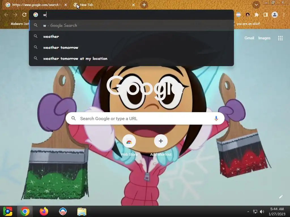
Task: Open the Images link
Action: [264, 38]
